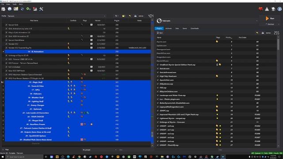Click the flag icon on Skyrim.esm row

[217, 42]
